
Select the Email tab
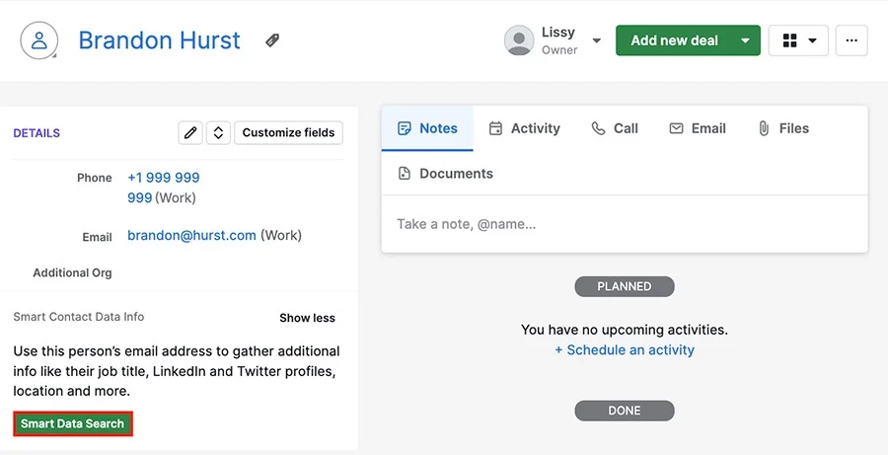(698, 128)
